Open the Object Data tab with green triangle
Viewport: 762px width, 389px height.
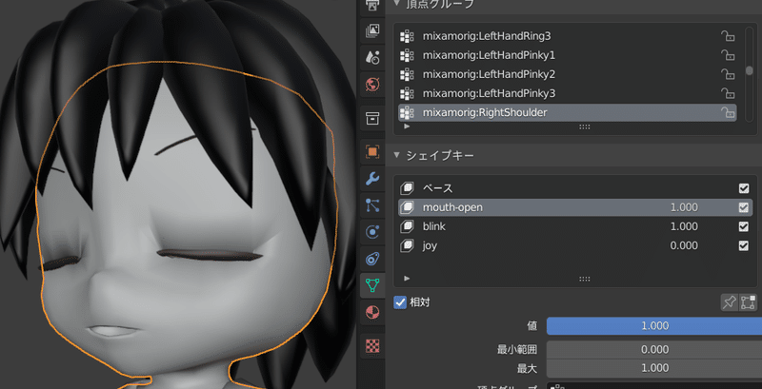(372, 285)
